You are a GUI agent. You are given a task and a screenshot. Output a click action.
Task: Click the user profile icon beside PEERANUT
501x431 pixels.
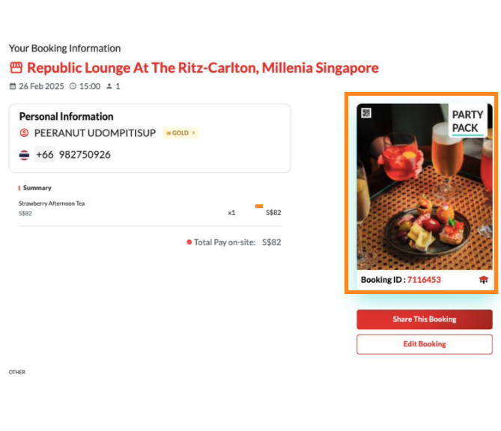coord(24,133)
